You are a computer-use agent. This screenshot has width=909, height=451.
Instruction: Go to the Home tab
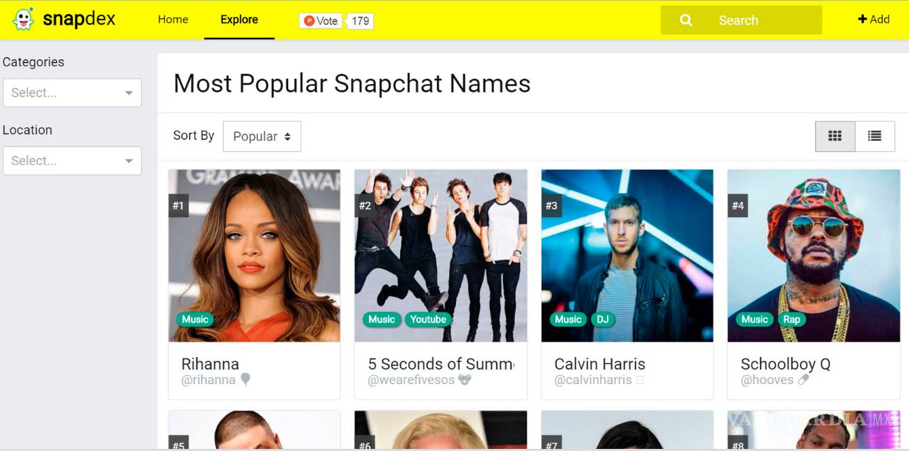coord(173,19)
